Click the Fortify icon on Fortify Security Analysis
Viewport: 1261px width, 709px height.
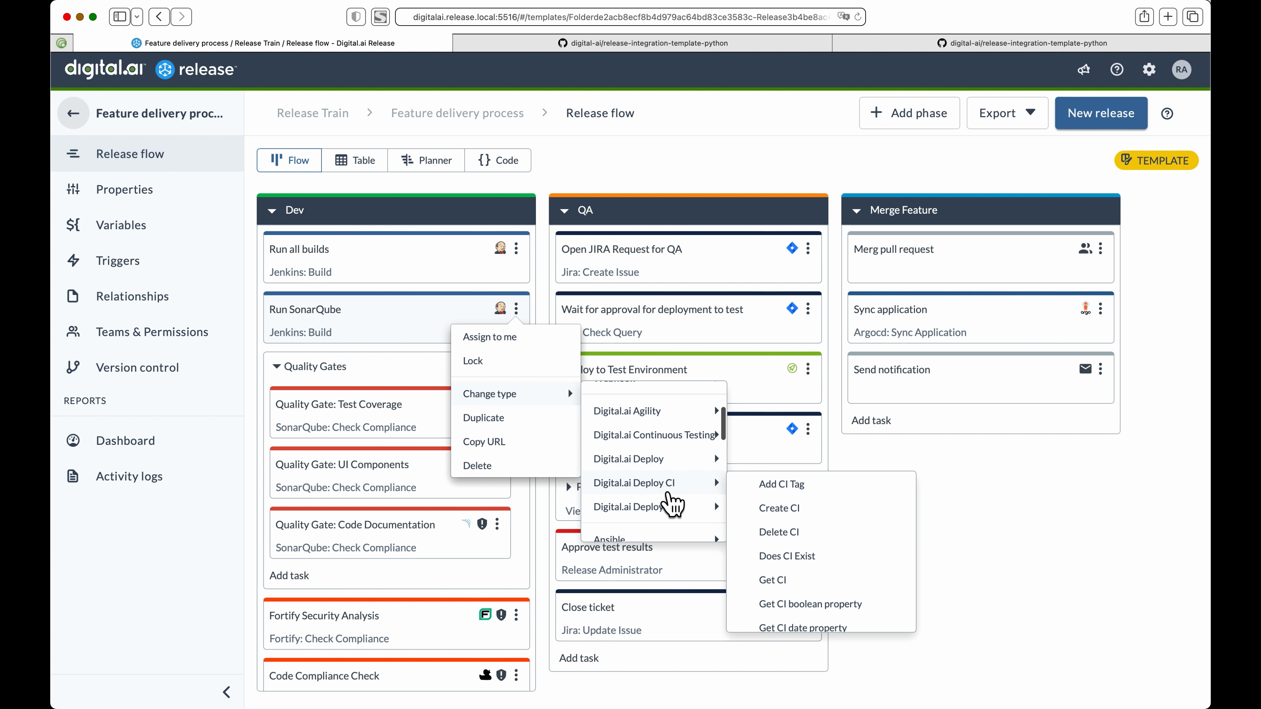[485, 614]
